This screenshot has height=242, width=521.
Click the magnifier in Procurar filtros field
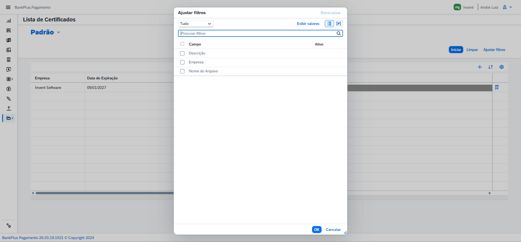(339, 34)
